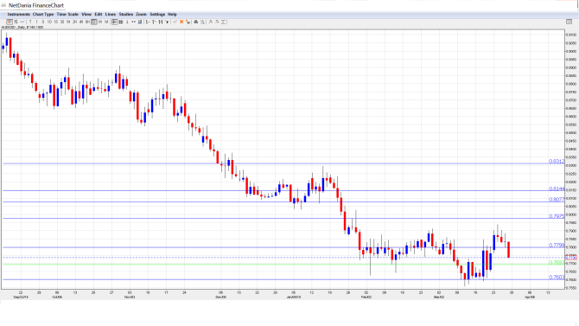Toggle the crosshair cursor tool

(115, 22)
